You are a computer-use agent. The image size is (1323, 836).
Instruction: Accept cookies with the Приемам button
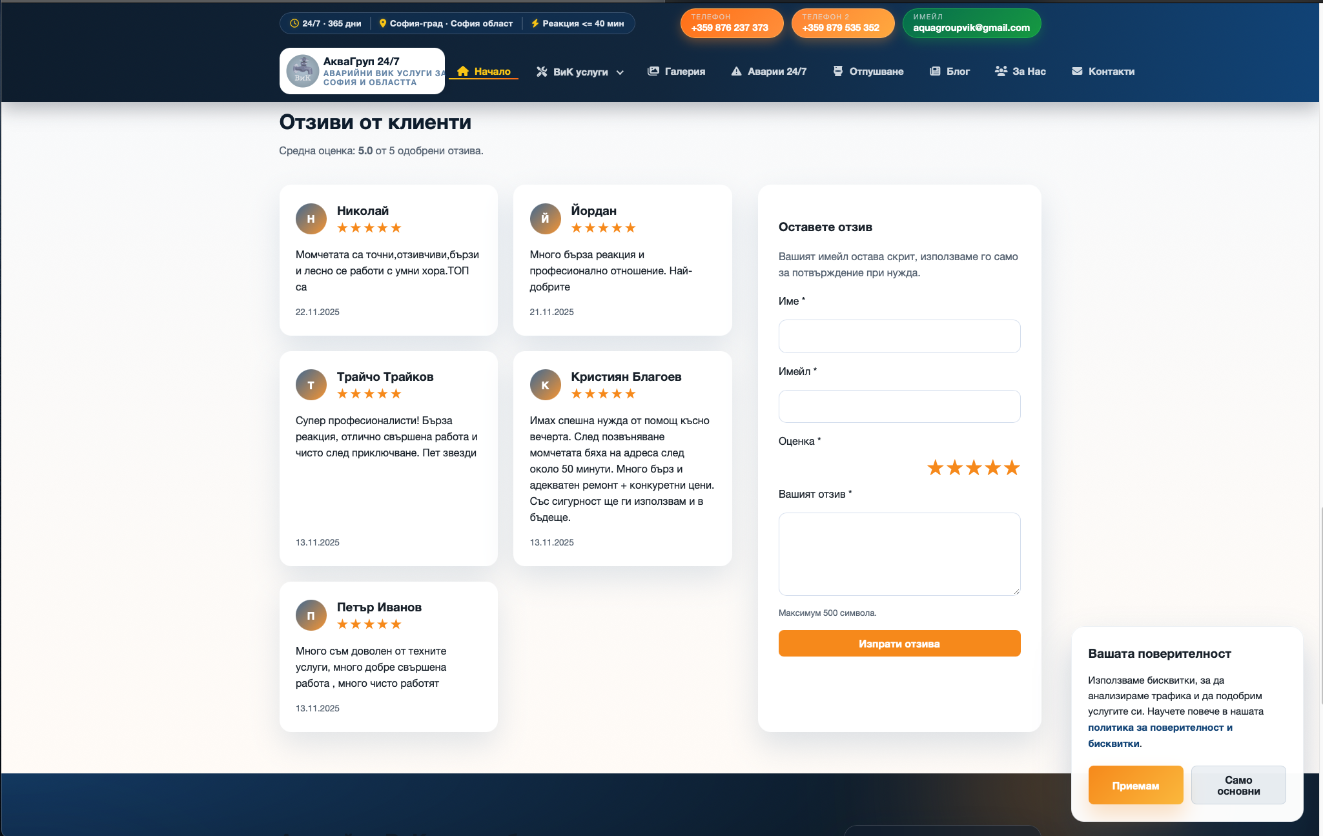click(1135, 785)
